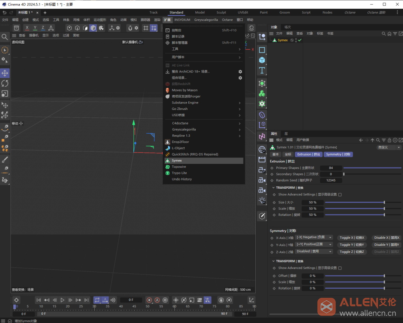
Task: Play the animation forward
Action: 62,300
